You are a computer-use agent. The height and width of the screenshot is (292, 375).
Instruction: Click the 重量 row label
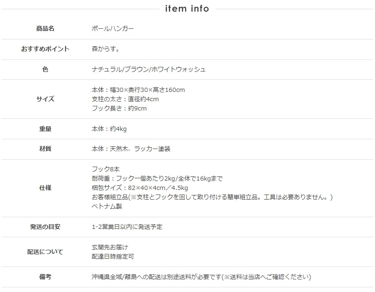pyautogui.click(x=45, y=129)
